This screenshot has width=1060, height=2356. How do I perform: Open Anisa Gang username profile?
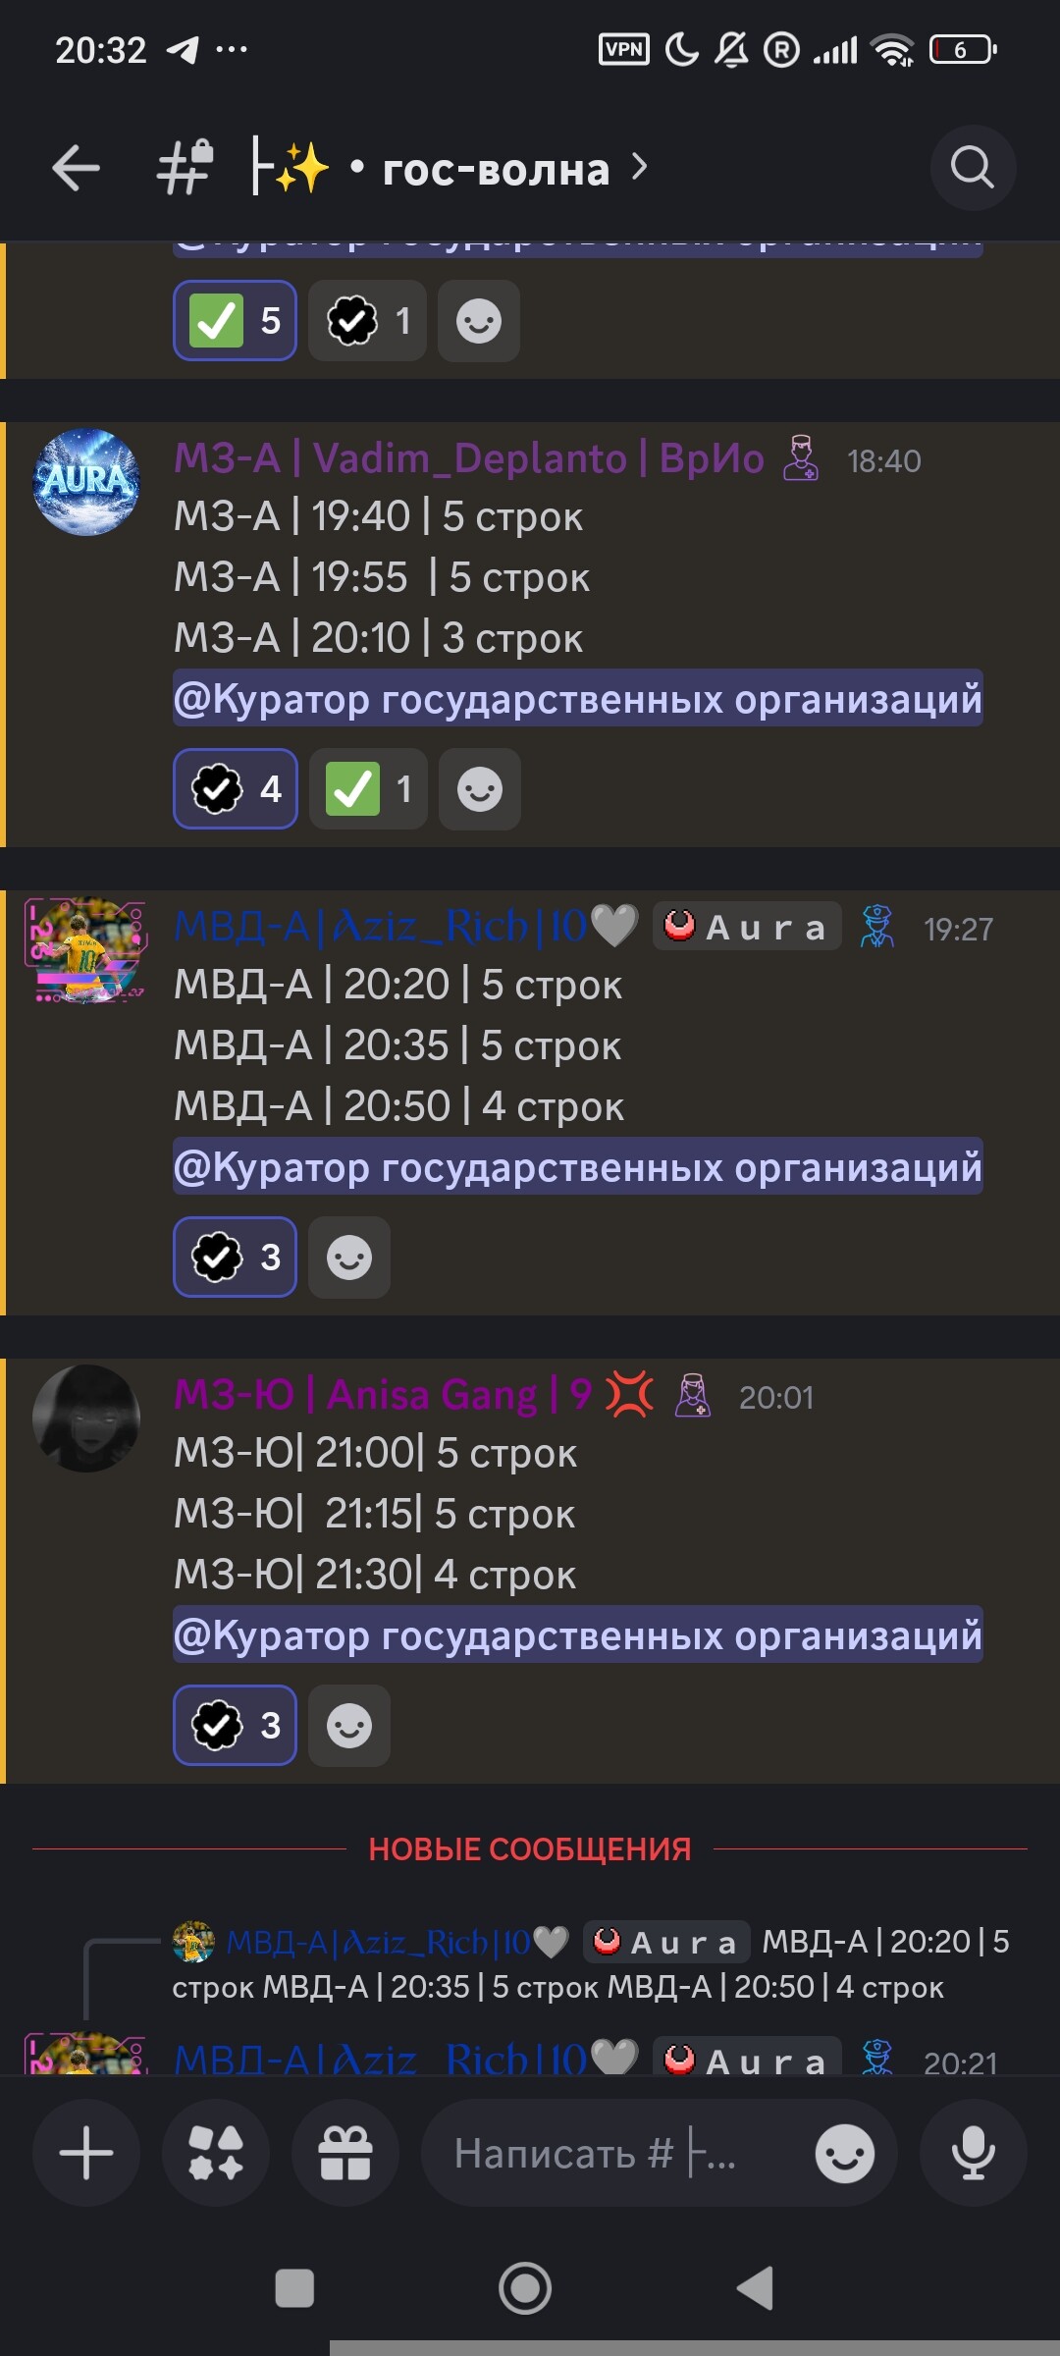point(383,1394)
